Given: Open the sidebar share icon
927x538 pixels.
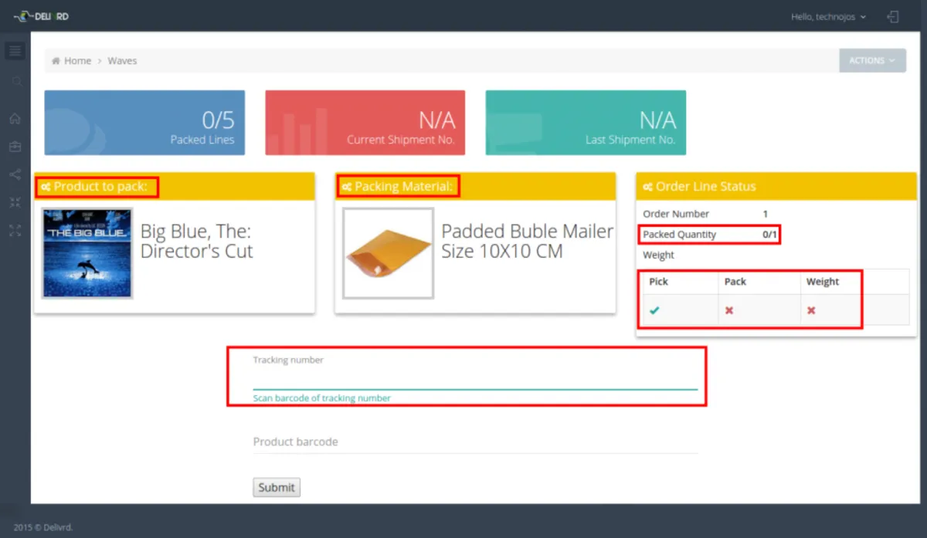Looking at the screenshot, I should [15, 174].
